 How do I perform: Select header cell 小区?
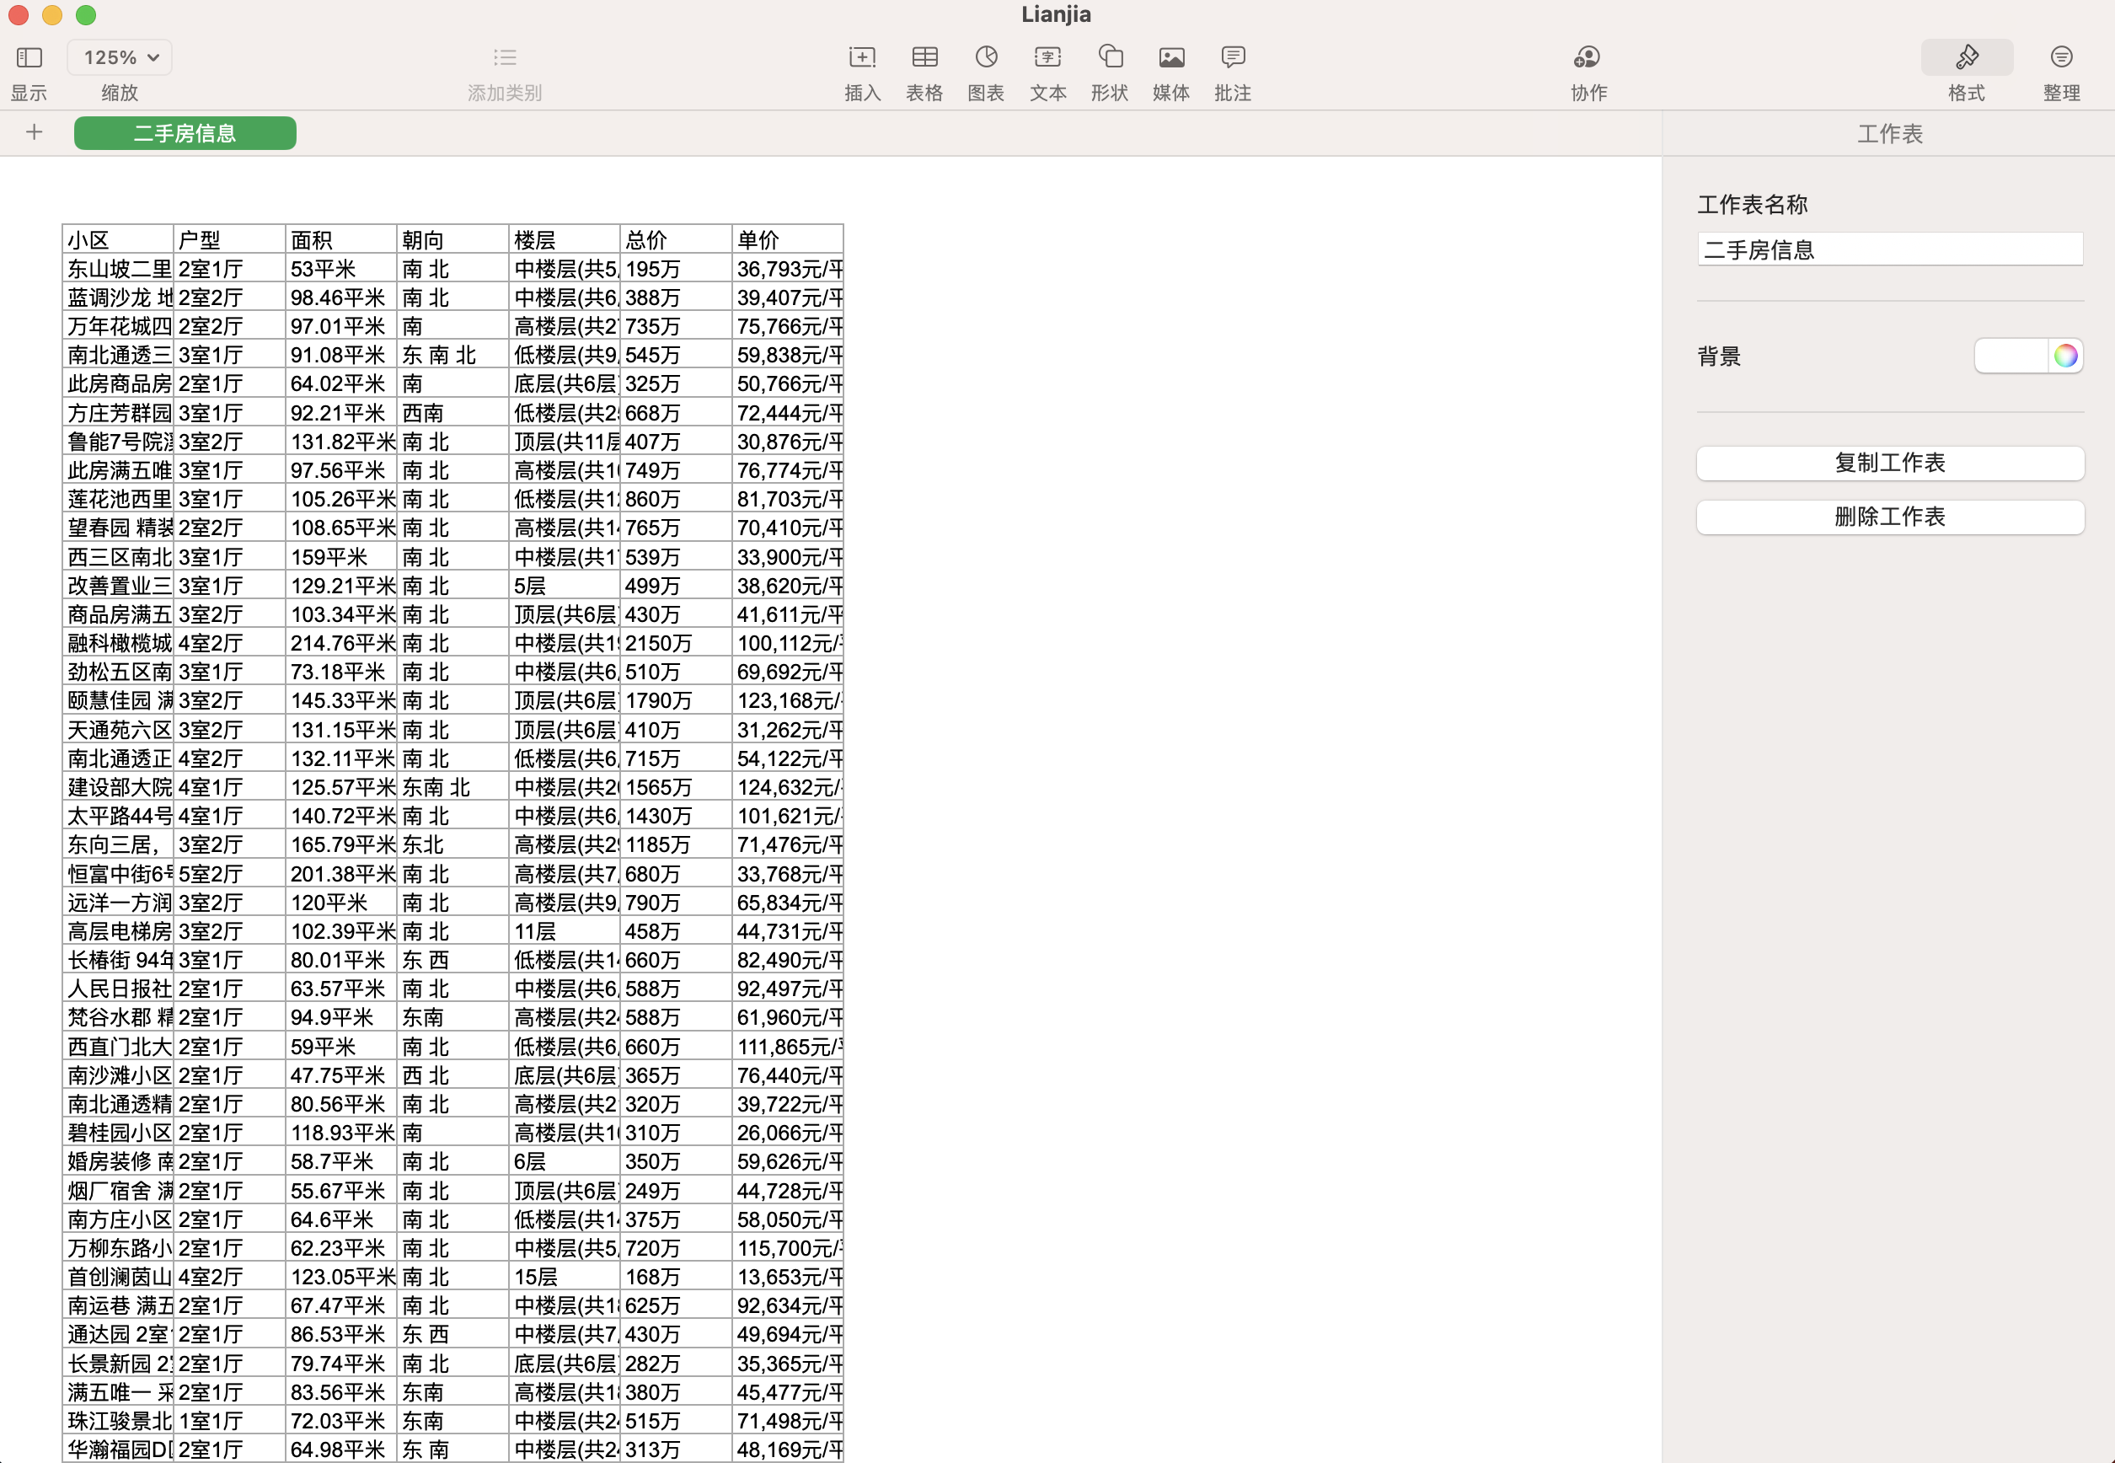coord(118,239)
